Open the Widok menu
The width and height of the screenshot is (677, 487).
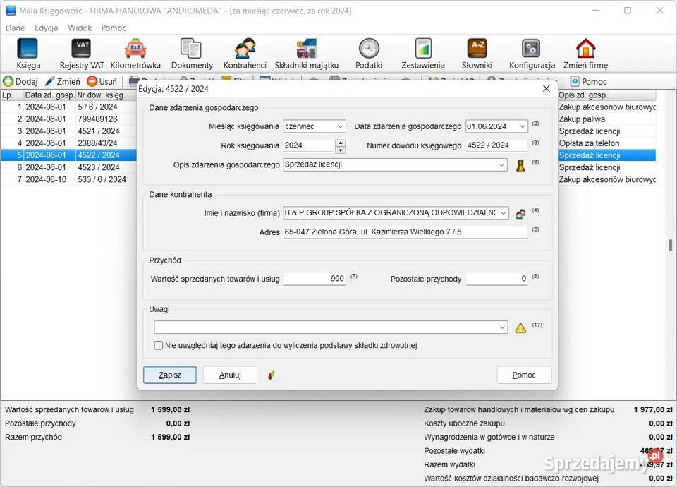coord(80,28)
